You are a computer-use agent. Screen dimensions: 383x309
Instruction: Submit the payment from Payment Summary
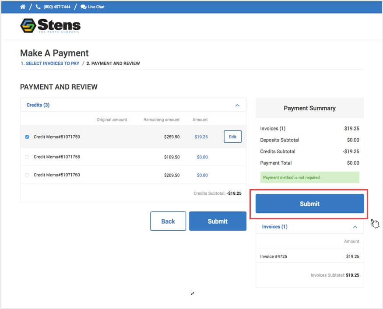point(309,204)
